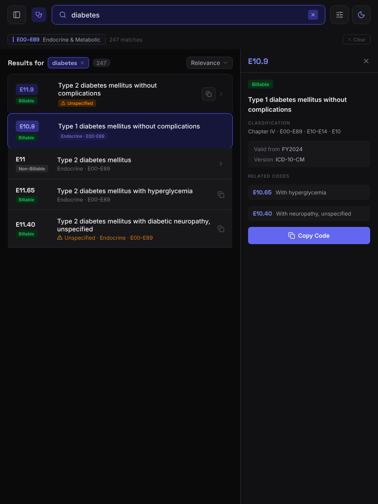Expand the E11.9 result chevron
This screenshot has height=504, width=378.
(x=221, y=94)
